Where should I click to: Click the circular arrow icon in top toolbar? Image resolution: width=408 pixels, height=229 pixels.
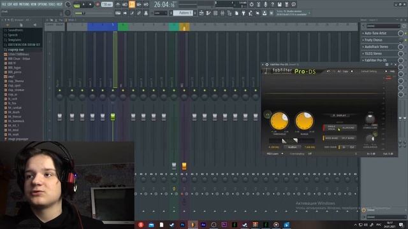[251, 4]
